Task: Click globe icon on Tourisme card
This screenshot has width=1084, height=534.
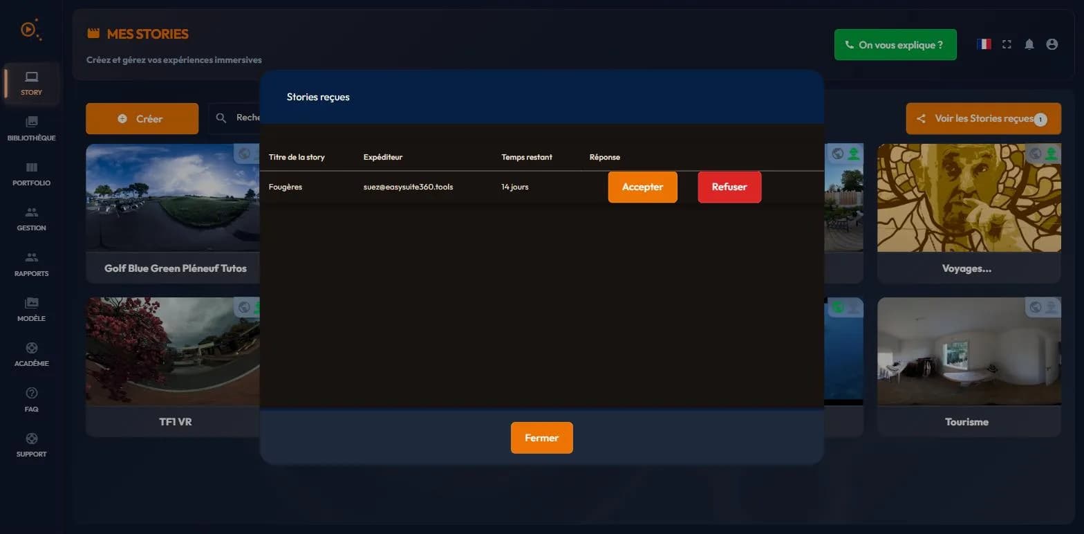Action: point(1035,307)
